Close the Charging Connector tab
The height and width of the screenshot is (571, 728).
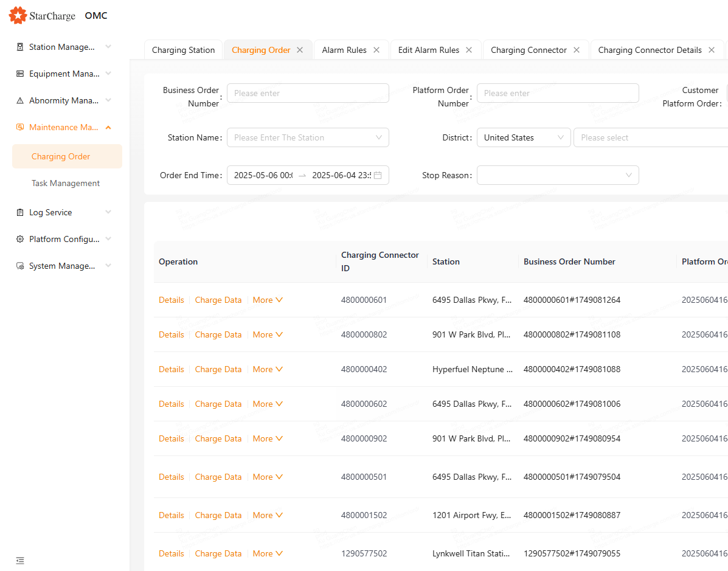577,50
